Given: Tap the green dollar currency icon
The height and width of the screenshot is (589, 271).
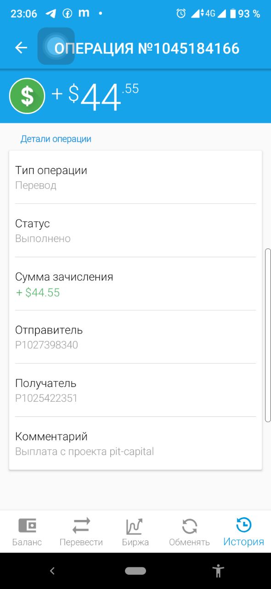Looking at the screenshot, I should click(27, 96).
